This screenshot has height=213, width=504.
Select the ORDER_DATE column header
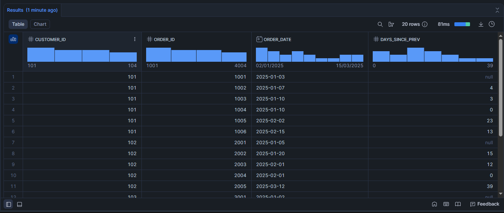277,39
